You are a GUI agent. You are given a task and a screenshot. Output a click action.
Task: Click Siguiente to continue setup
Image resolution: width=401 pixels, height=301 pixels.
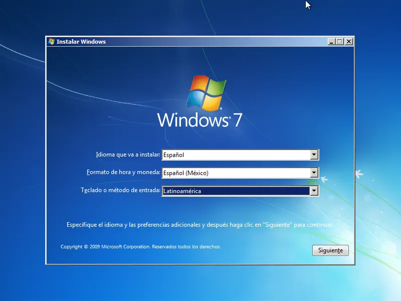tap(330, 250)
